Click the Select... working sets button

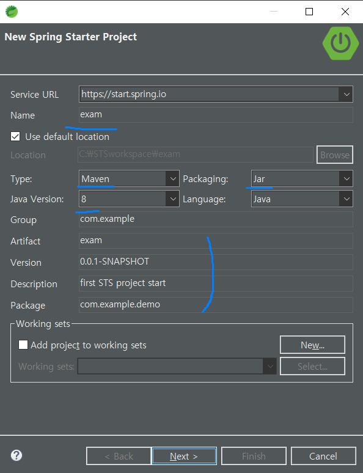tap(312, 366)
